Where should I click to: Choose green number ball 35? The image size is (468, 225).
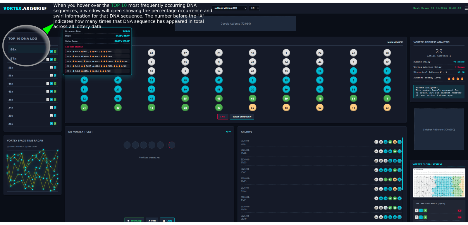click(x=185, y=99)
